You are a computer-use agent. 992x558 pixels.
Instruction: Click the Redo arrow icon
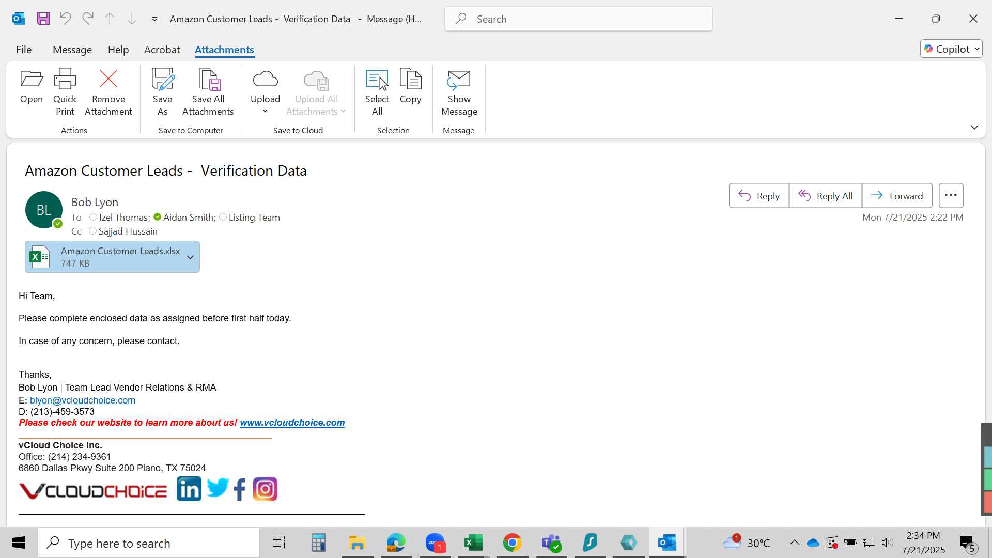88,19
